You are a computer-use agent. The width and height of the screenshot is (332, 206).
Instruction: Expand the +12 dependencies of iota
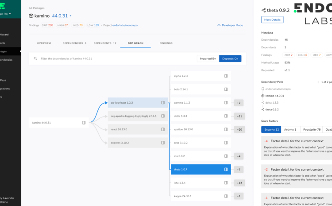point(239,183)
